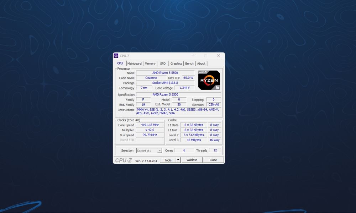The image size is (356, 213).
Task: Click the CPU-Z app icon in title bar
Action: tap(116, 56)
